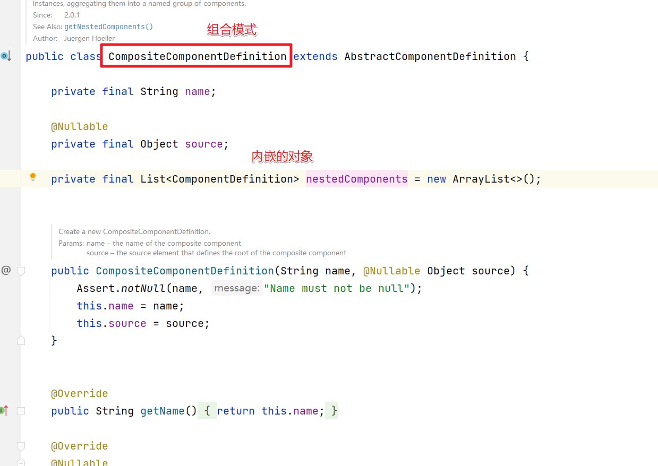Click the Since version '2.0.1'
The height and width of the screenshot is (466, 658).
(72, 15)
